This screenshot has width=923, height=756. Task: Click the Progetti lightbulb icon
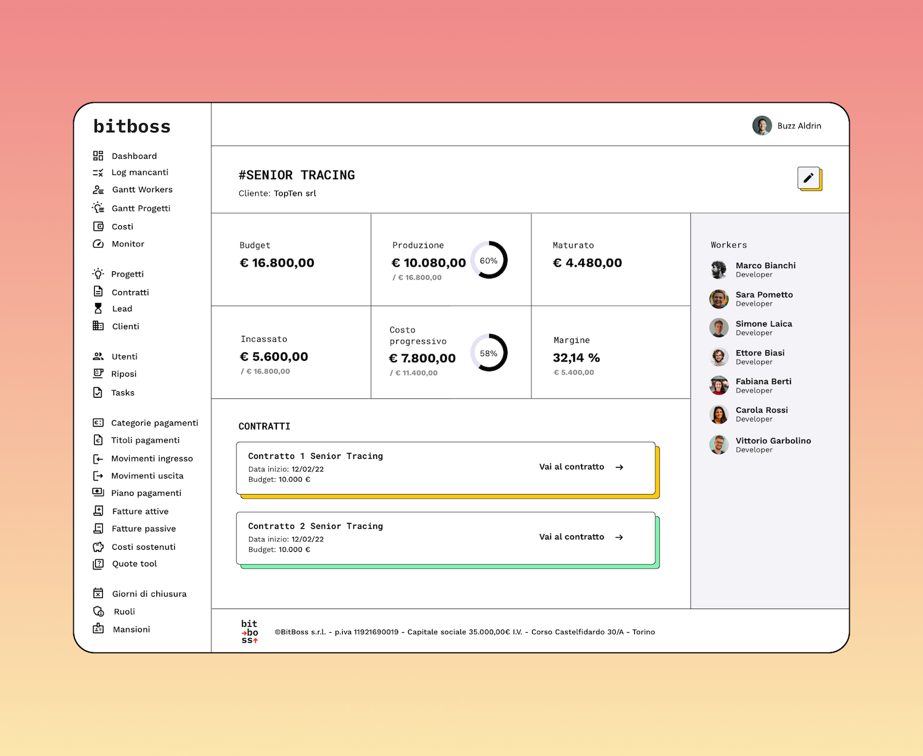click(98, 274)
